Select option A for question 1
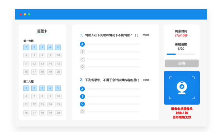 point(82,44)
